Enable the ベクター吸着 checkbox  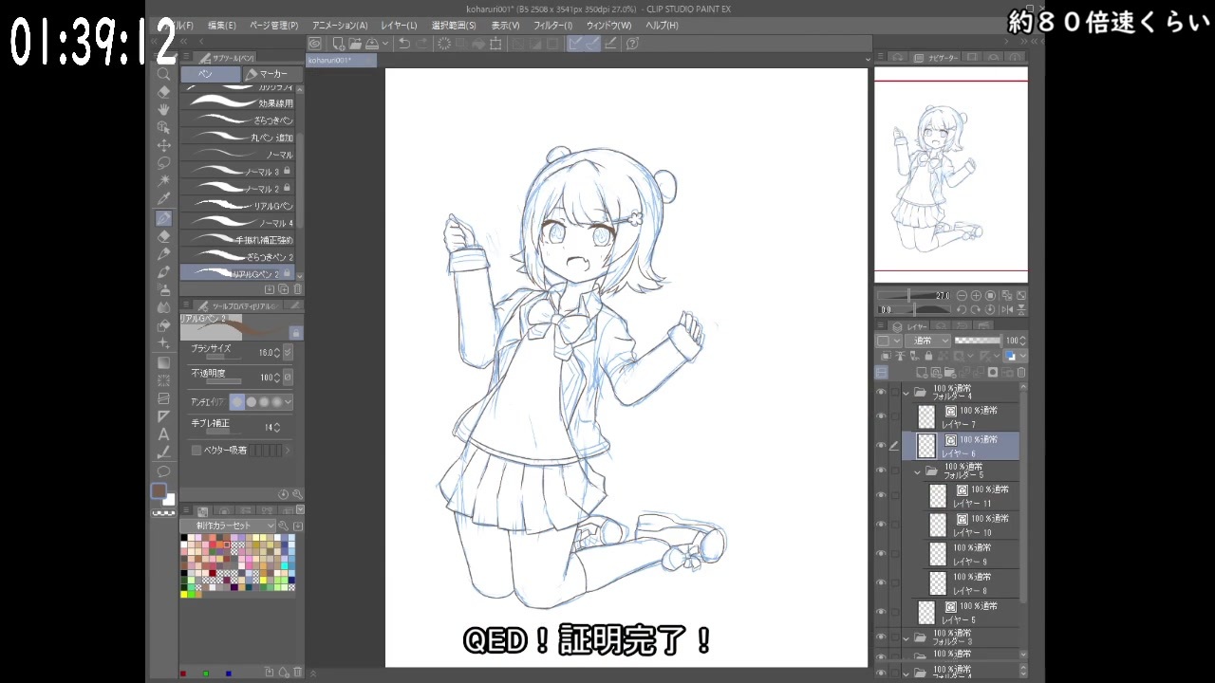197,450
